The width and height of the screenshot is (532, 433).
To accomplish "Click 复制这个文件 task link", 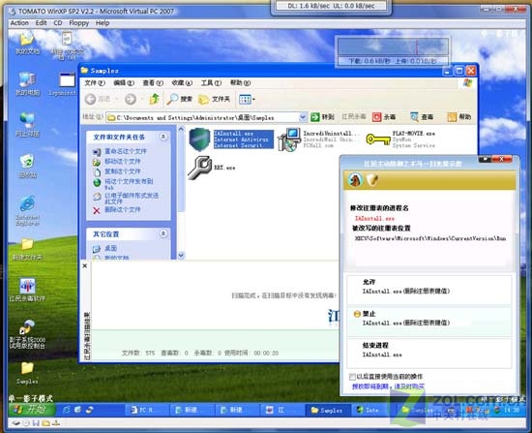I will pos(123,171).
